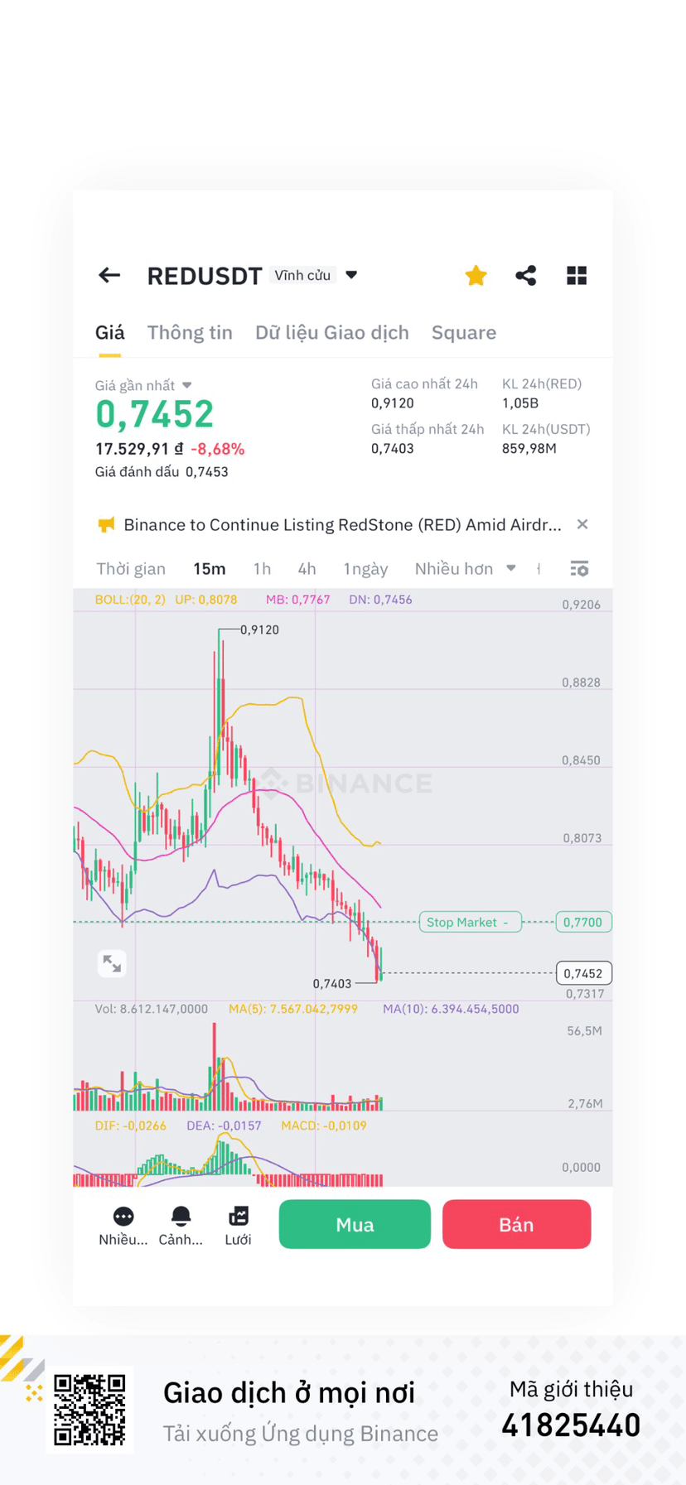Open the Square tab
Viewport: 686px width, 1485px height.
pos(464,332)
